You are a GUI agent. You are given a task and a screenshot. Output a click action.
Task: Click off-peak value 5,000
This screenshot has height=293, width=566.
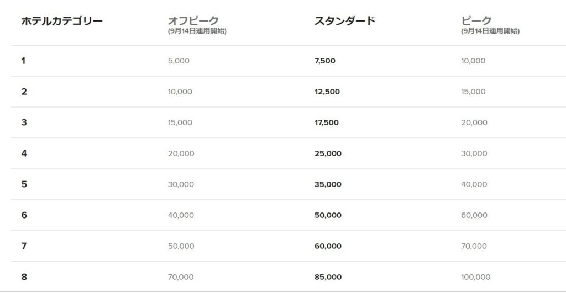coord(179,61)
